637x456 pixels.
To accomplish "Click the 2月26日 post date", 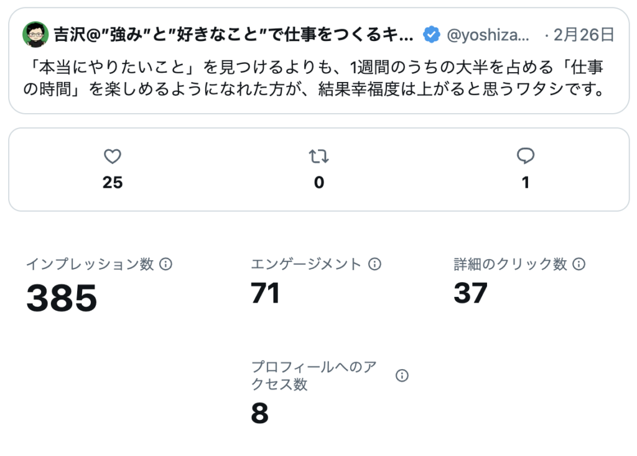I will pyautogui.click(x=584, y=35).
